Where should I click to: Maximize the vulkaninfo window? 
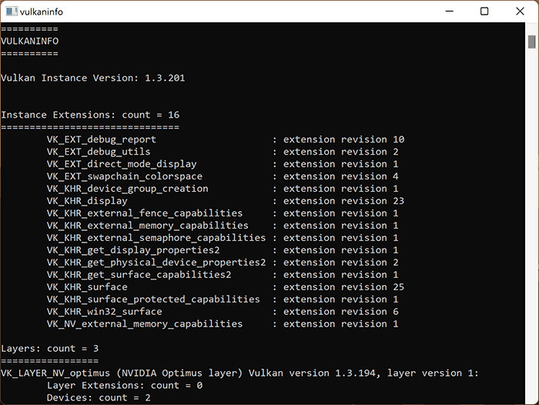(484, 12)
